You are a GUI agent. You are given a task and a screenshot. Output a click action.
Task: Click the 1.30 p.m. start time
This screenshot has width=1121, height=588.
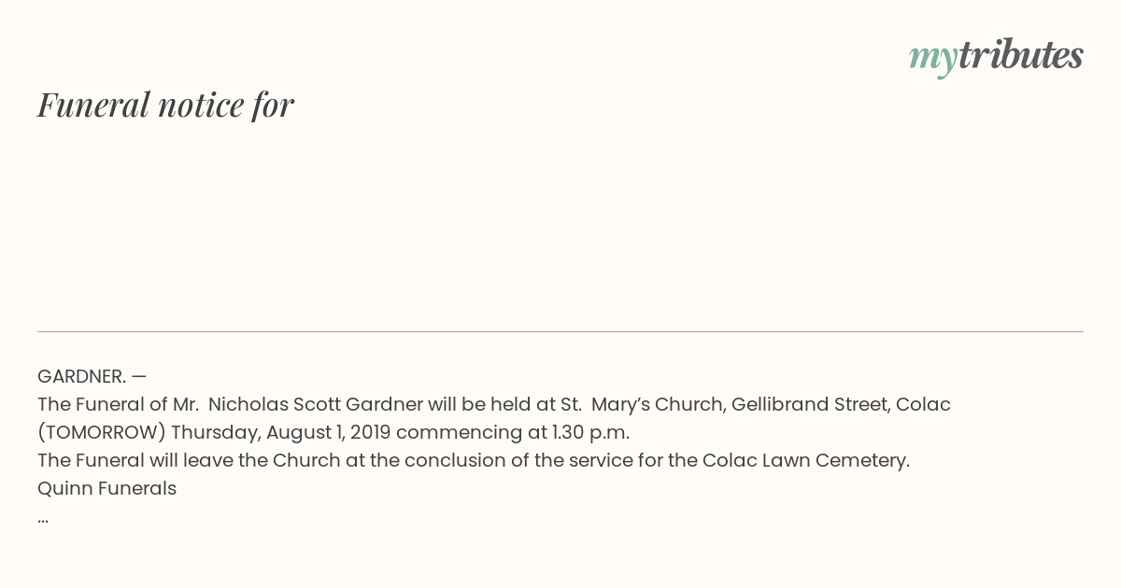point(591,432)
